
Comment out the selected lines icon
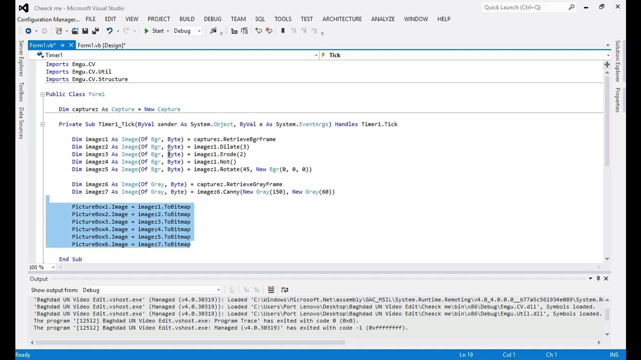tap(258, 31)
